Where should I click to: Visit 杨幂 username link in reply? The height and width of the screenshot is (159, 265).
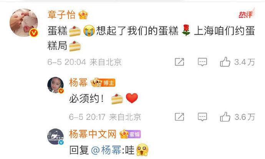pyautogui.click(x=78, y=83)
